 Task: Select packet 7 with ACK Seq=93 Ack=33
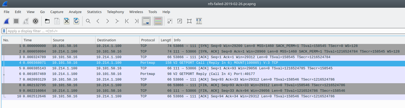[x=203, y=79]
